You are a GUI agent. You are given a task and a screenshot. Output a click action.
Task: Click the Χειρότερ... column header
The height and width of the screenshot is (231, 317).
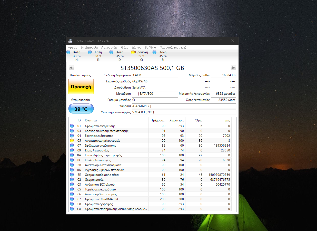[176, 120]
